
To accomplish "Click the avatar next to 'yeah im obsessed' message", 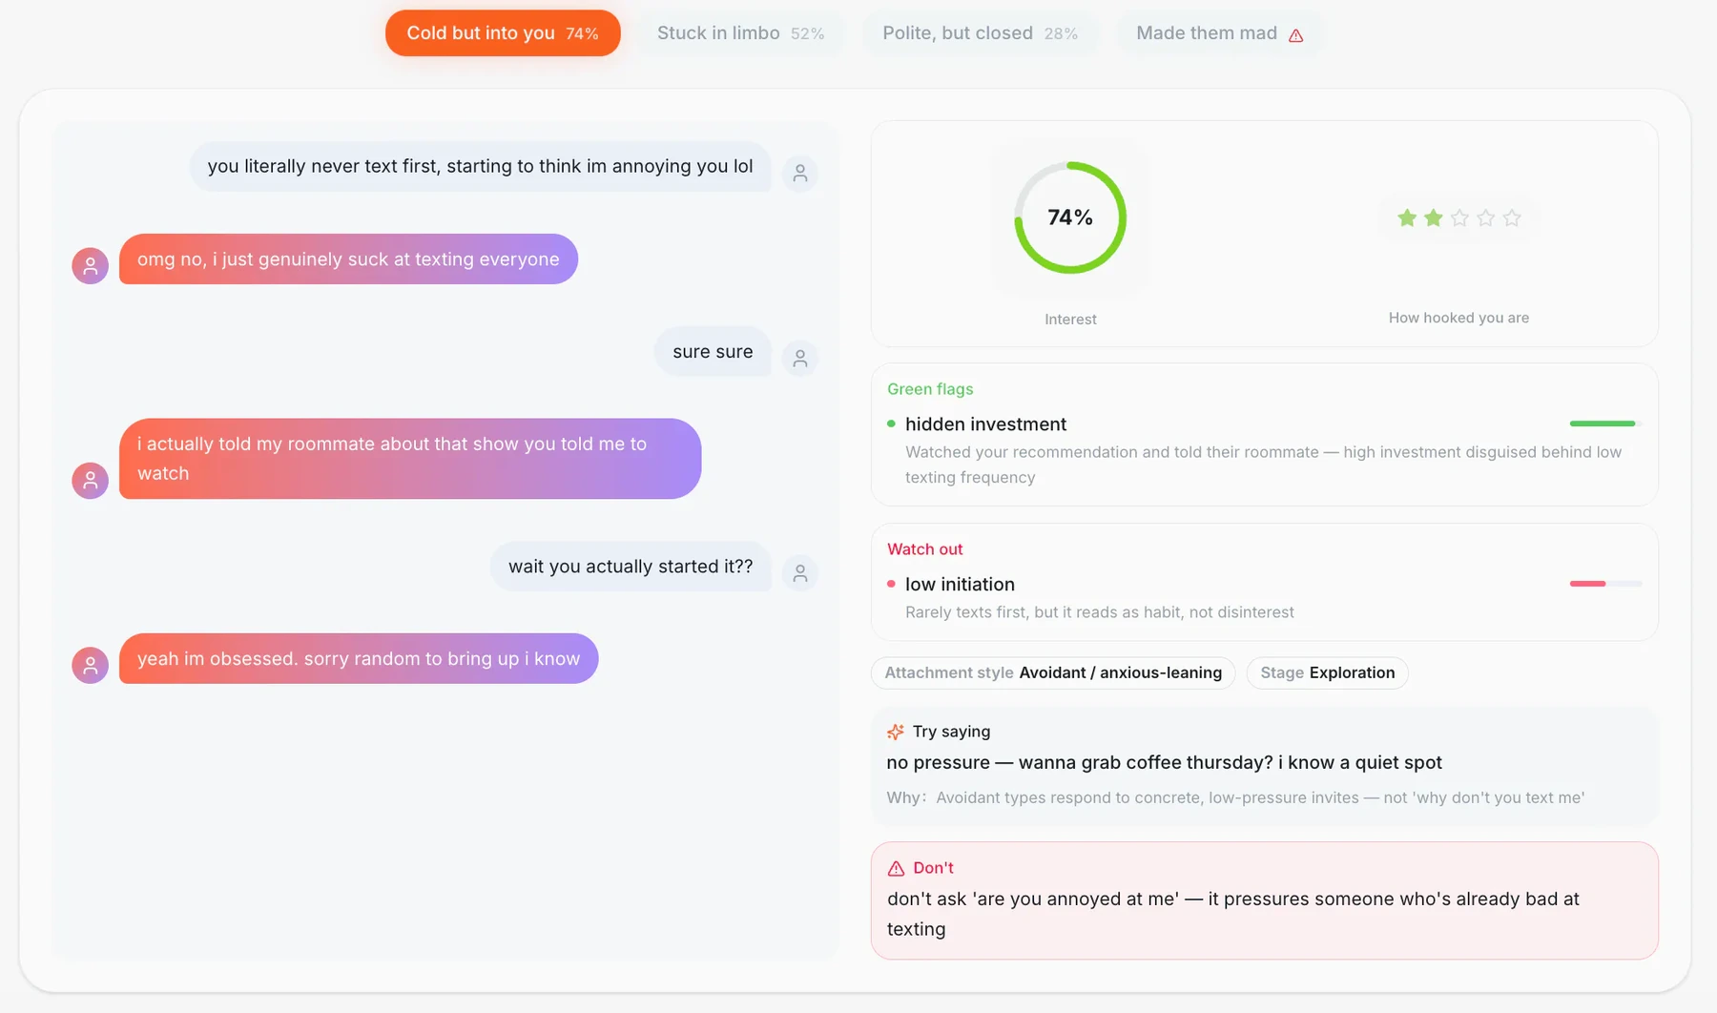I will pos(91,665).
